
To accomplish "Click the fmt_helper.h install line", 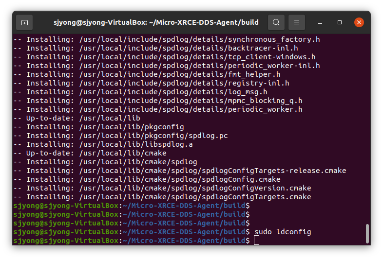I will (147, 74).
